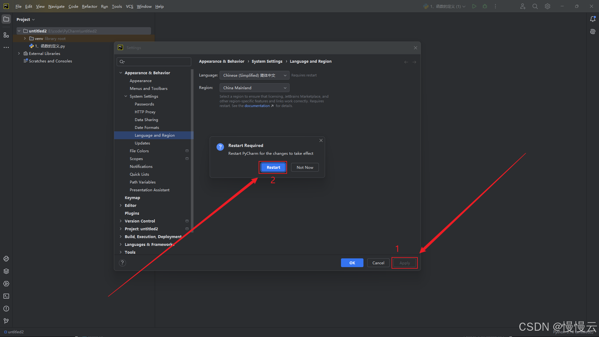The height and width of the screenshot is (337, 599).
Task: Click the Notifications bell icon
Action: click(592, 19)
